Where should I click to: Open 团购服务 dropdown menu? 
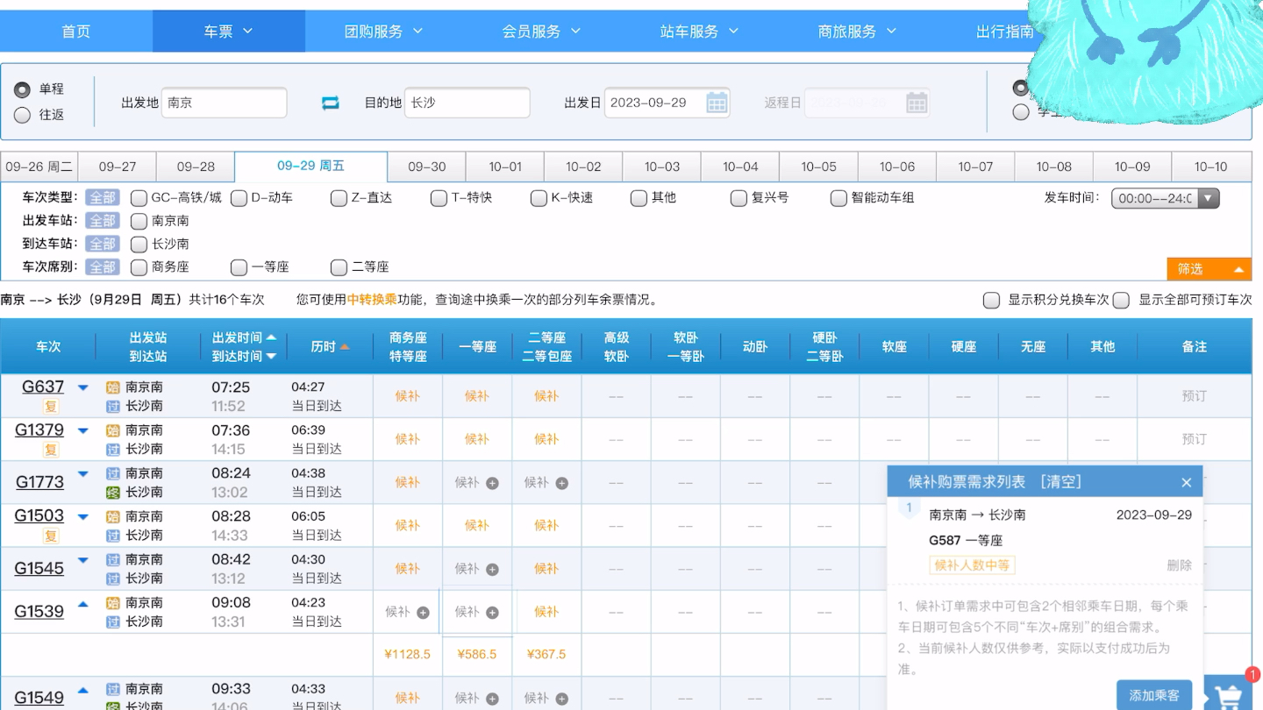click(382, 32)
